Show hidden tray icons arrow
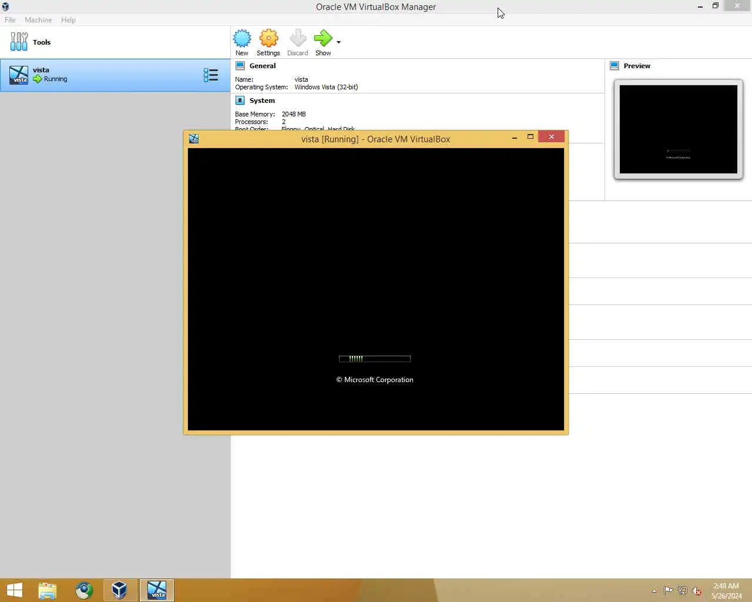The width and height of the screenshot is (752, 602). click(654, 591)
